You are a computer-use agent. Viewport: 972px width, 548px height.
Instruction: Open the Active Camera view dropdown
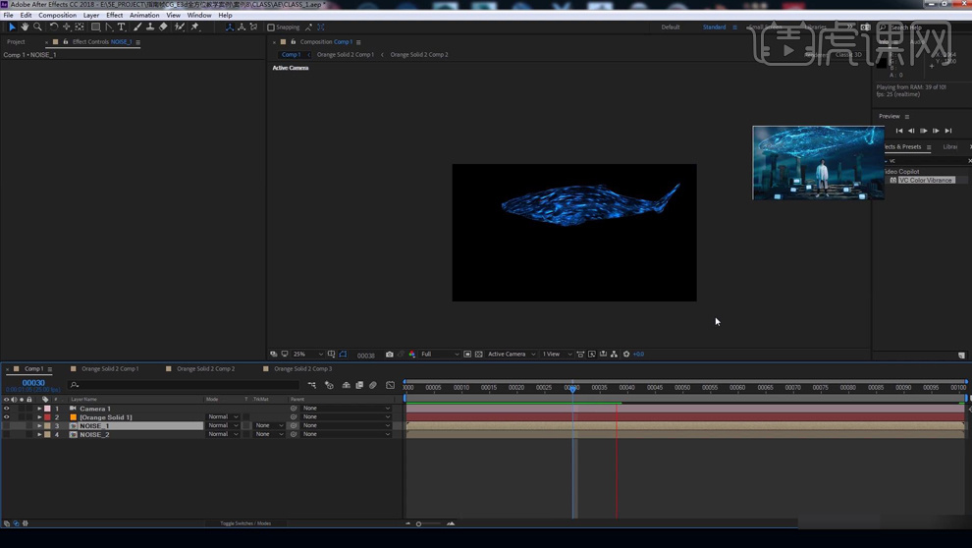[512, 355]
